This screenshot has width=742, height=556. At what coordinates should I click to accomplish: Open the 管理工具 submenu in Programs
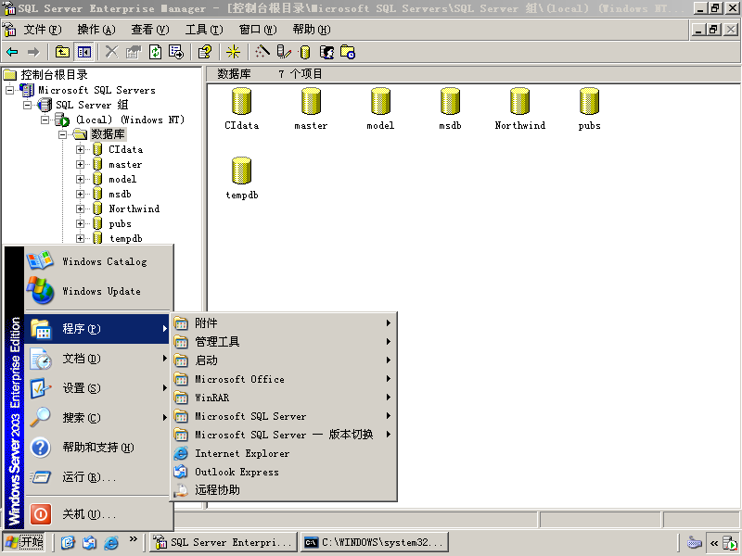[x=283, y=341]
